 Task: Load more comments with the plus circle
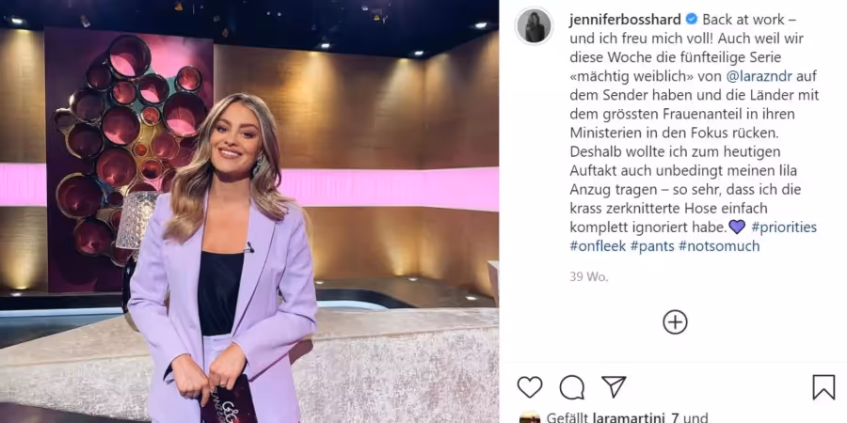click(675, 322)
